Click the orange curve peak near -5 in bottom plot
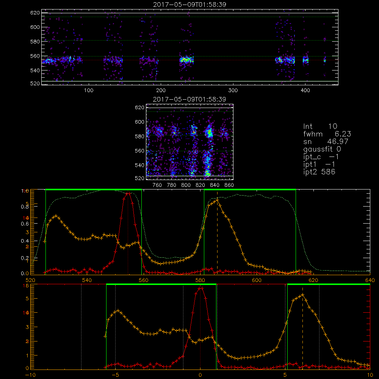 click(x=118, y=310)
